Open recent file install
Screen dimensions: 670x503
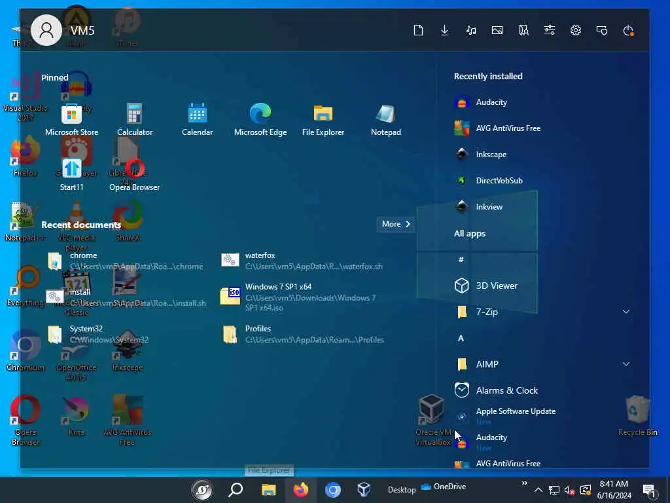(x=126, y=297)
